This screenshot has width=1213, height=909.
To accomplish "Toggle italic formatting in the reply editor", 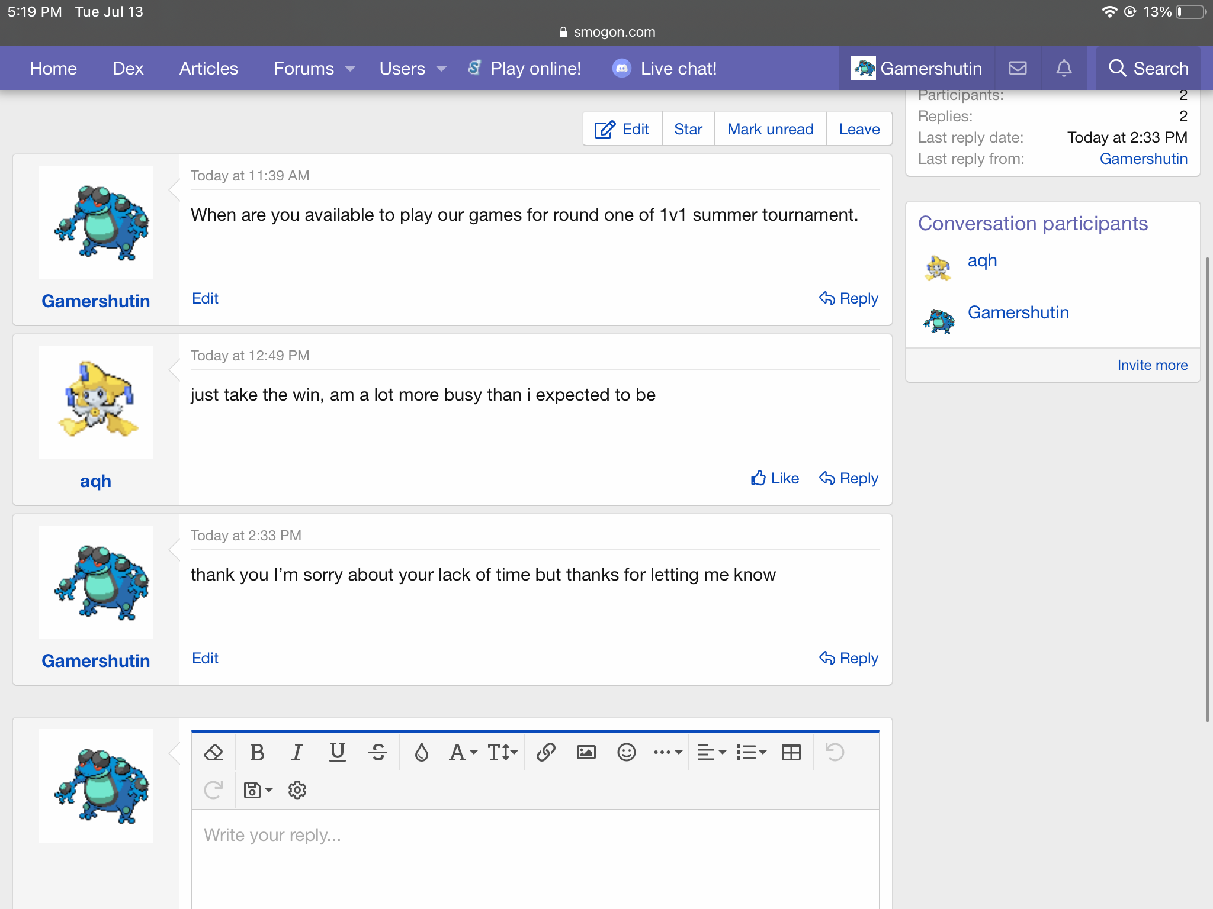I will [297, 752].
